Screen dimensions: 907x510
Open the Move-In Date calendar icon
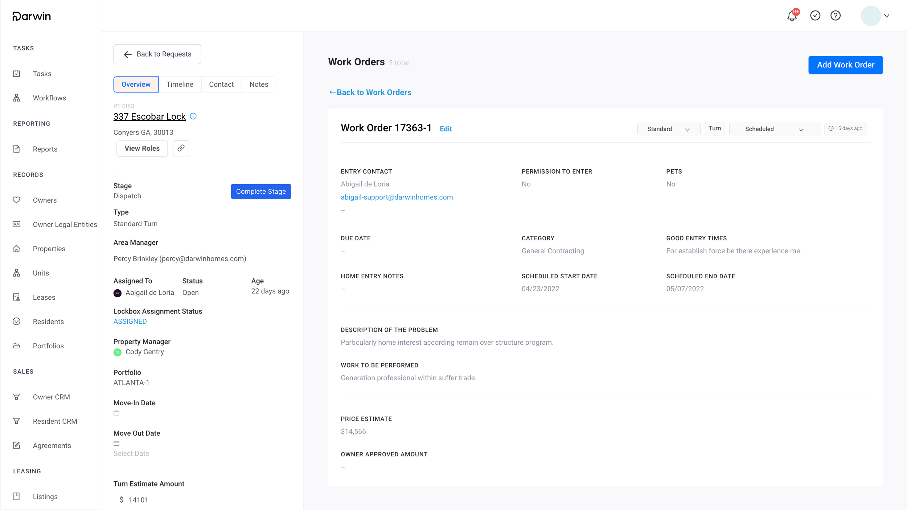[x=116, y=413]
